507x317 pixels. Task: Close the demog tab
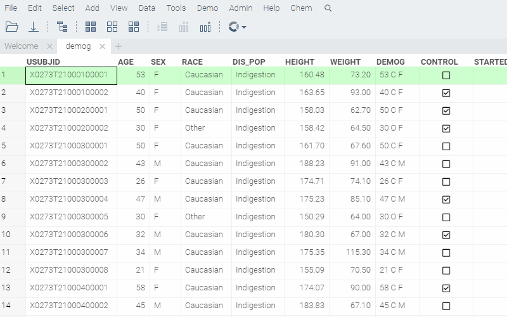[x=101, y=46]
